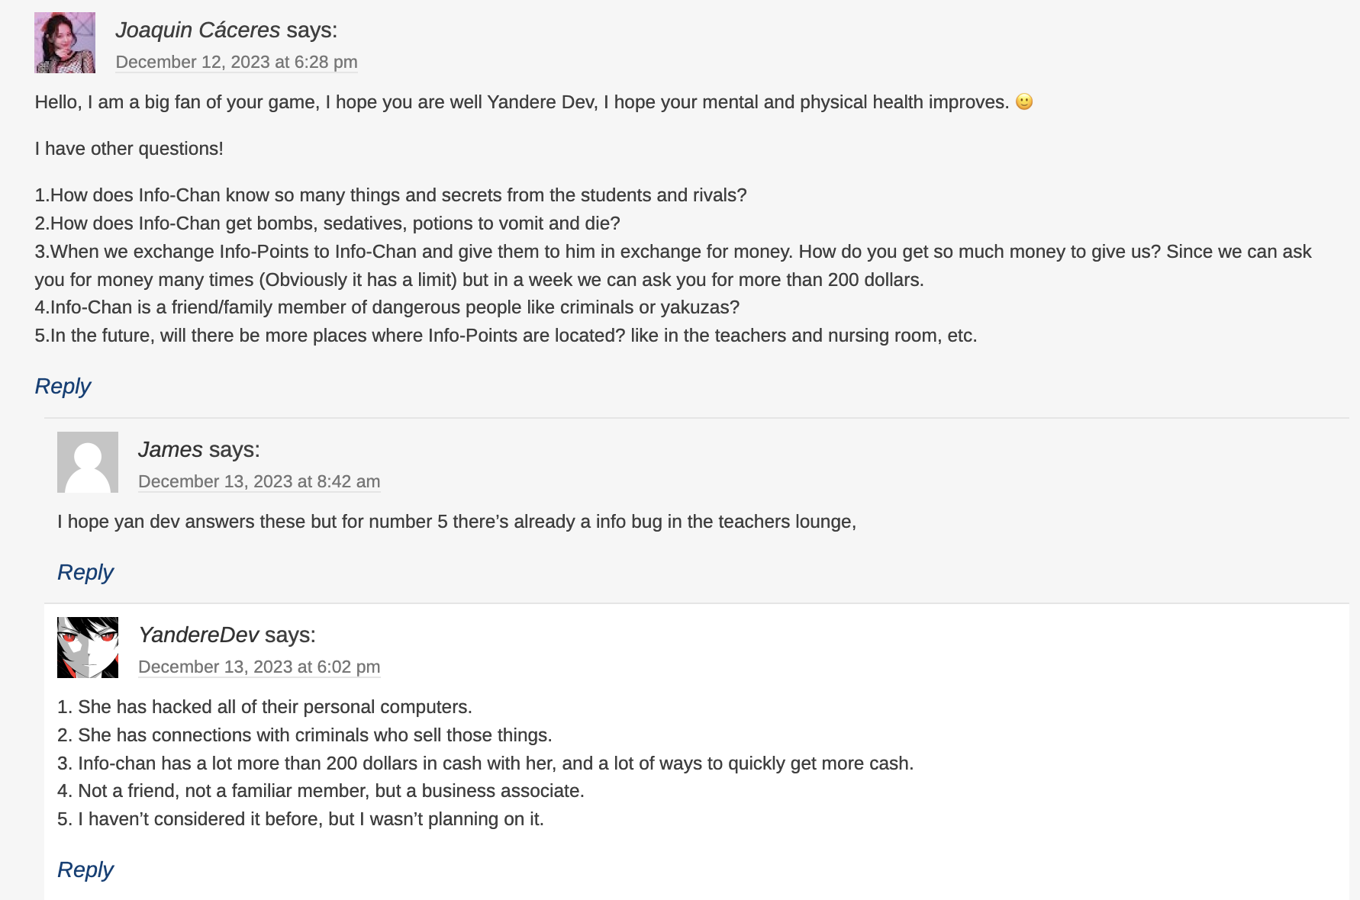Click question 1 about Info-Chan knowing secrets

pos(391,195)
